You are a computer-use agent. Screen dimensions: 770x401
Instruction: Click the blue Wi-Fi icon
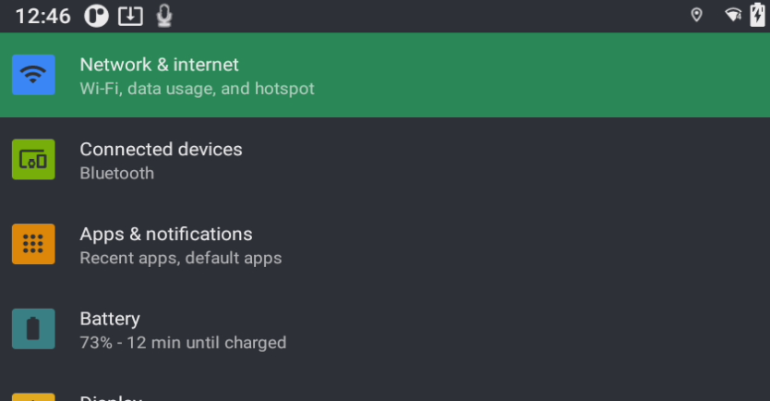point(33,75)
